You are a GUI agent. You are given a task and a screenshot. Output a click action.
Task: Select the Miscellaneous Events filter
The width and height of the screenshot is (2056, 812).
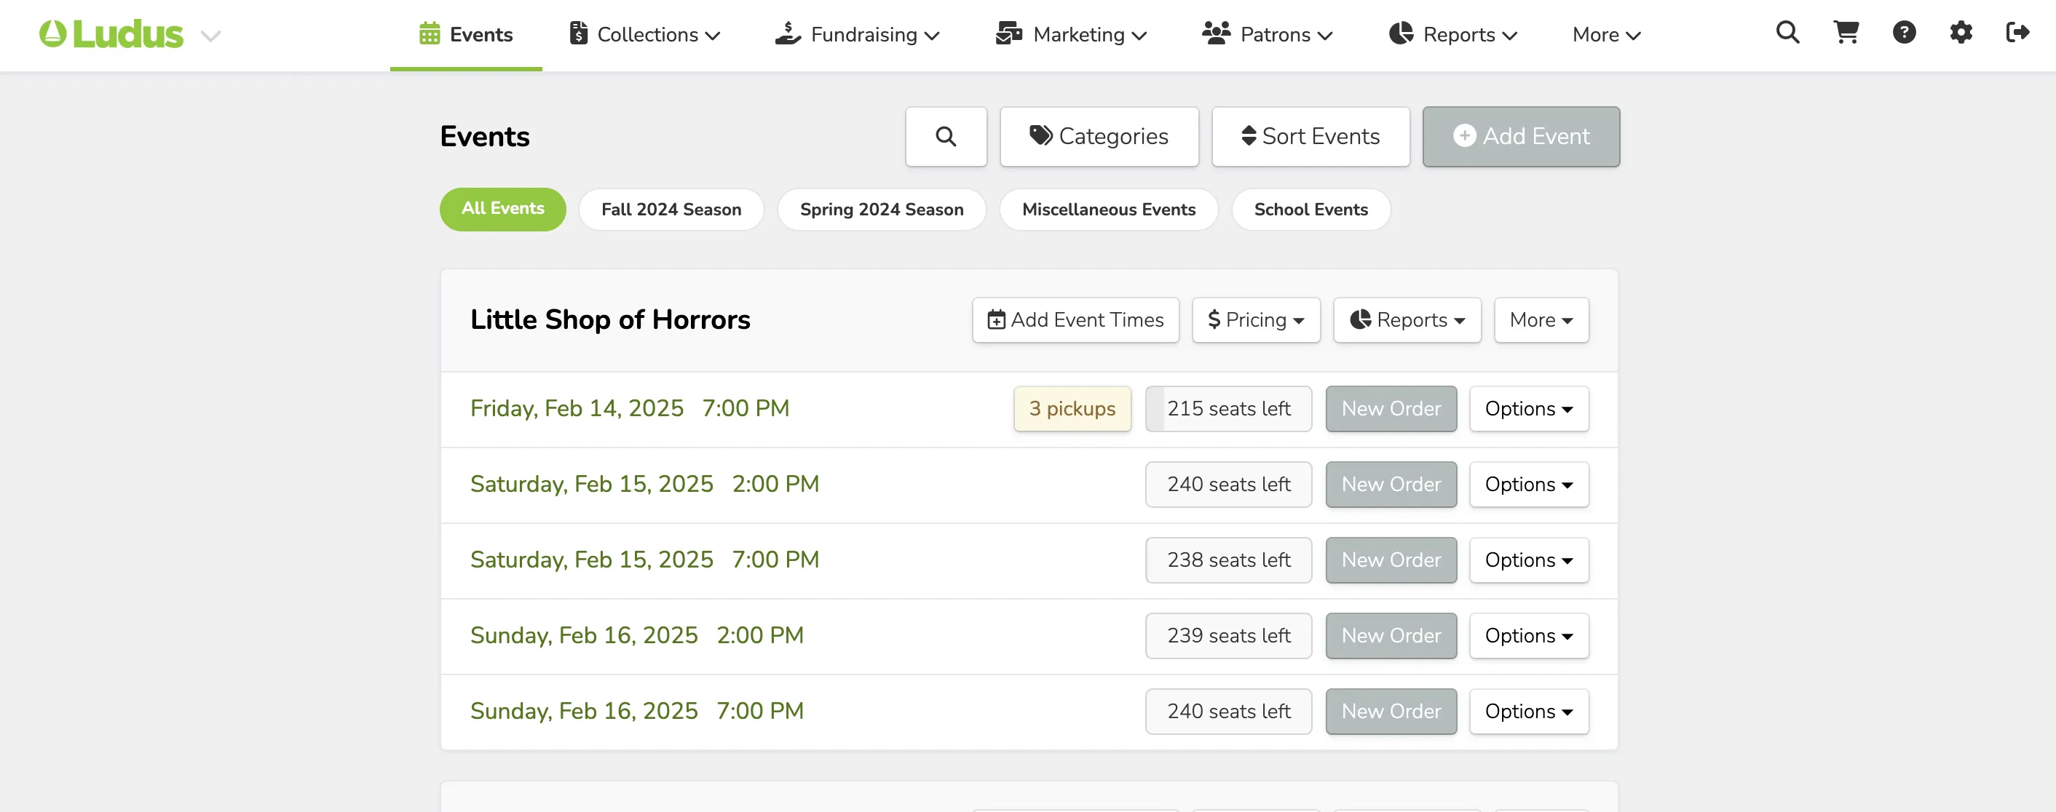coord(1109,209)
